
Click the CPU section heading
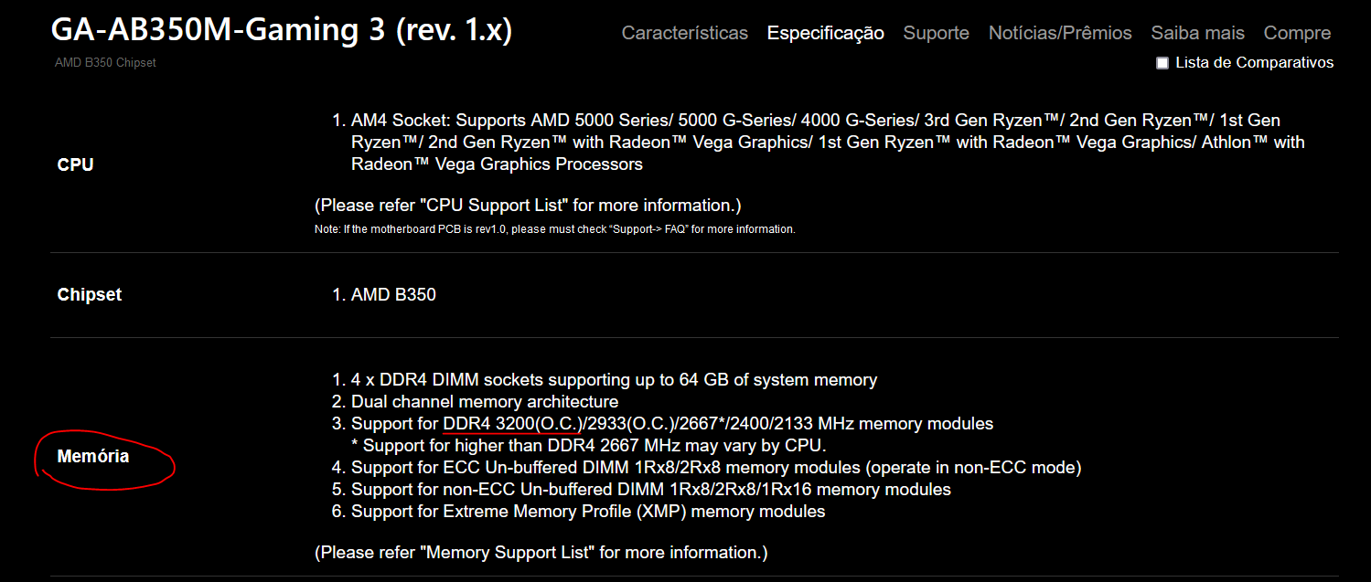pos(75,164)
